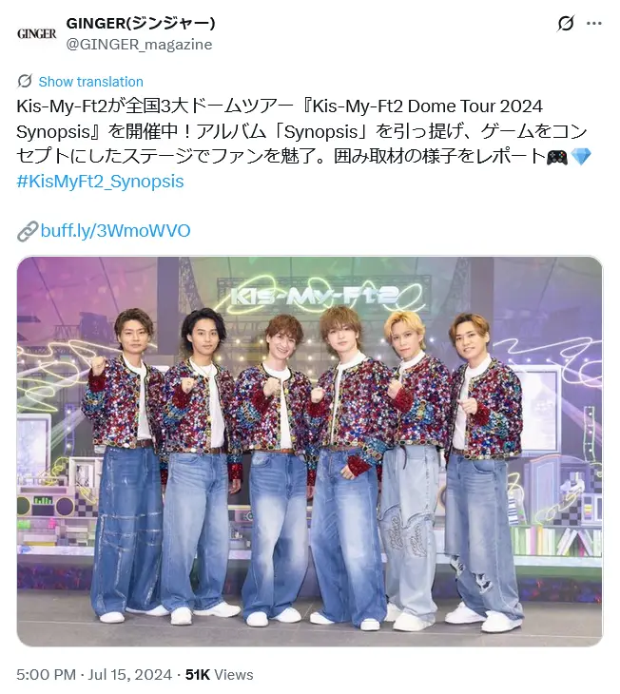This screenshot has height=694, width=620.
Task: Click the tweet body text paragraph
Action: (x=303, y=131)
